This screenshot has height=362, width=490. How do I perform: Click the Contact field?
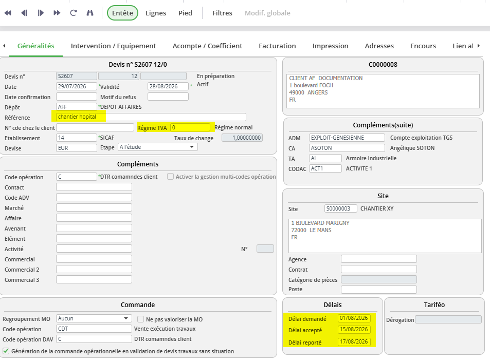click(x=94, y=187)
